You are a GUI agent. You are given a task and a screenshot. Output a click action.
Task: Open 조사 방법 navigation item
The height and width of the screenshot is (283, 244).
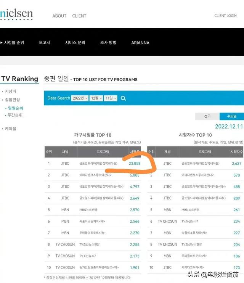point(108,43)
